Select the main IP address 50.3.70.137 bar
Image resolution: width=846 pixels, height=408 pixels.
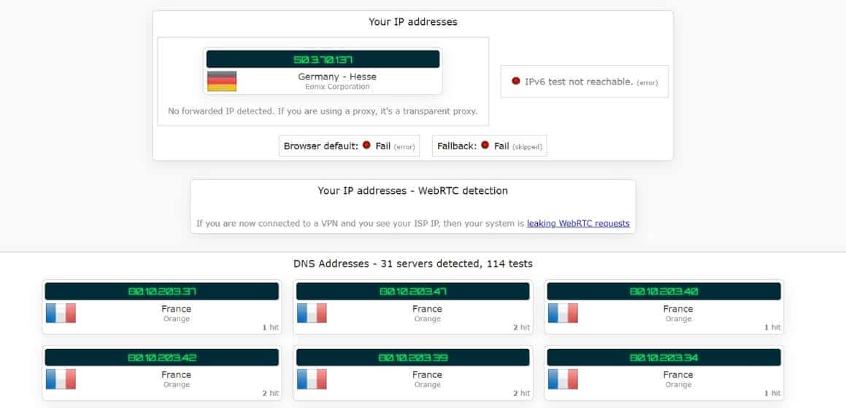tap(323, 59)
